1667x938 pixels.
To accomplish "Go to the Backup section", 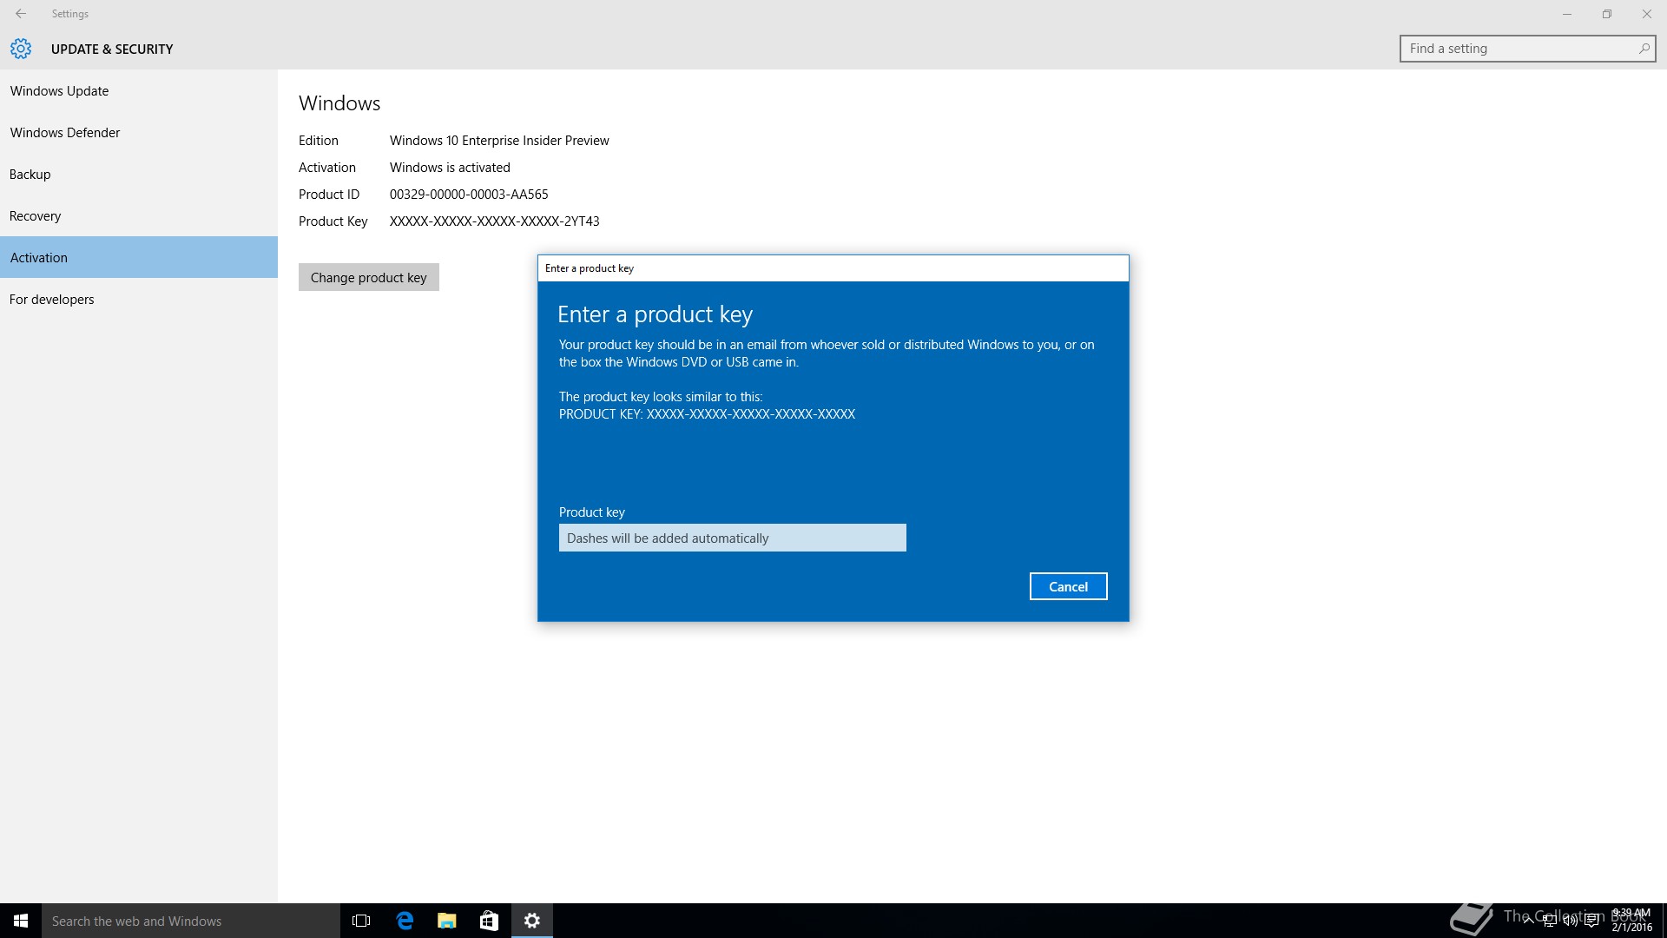I will (x=139, y=174).
